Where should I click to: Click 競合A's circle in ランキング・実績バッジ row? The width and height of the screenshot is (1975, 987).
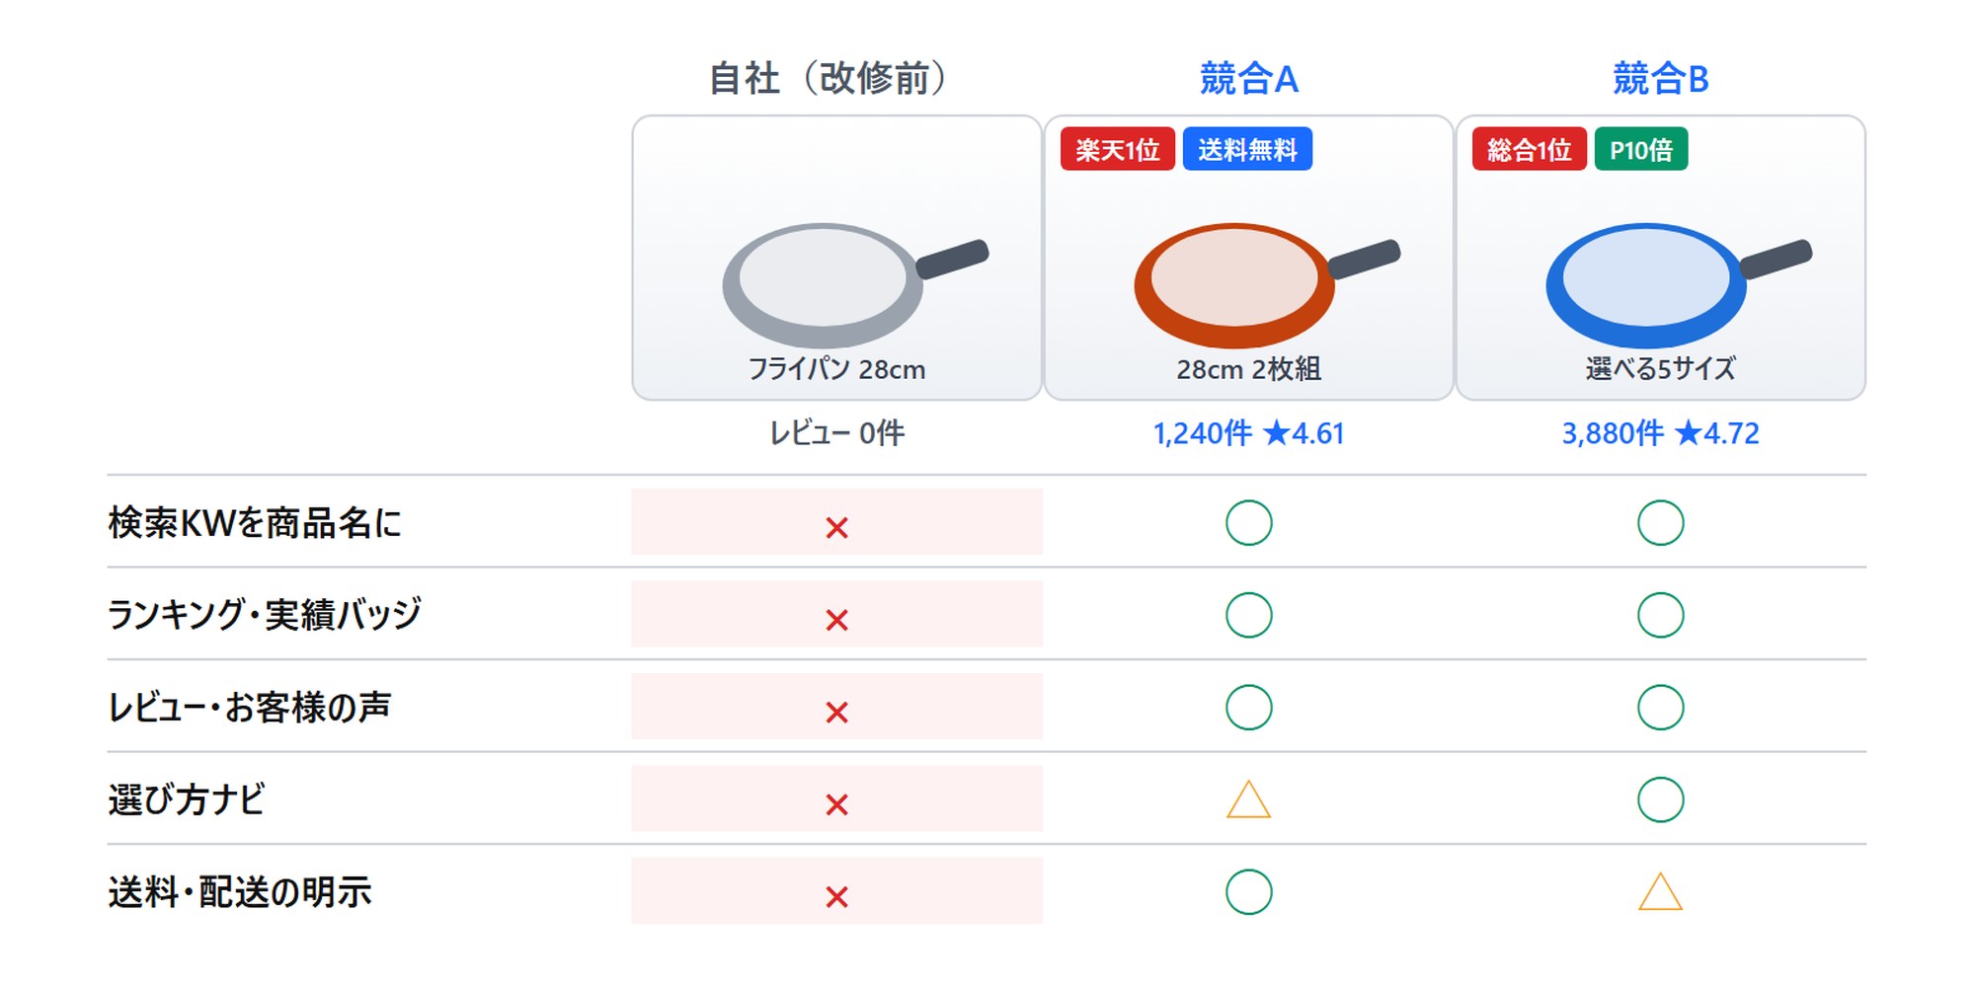[x=1248, y=615]
